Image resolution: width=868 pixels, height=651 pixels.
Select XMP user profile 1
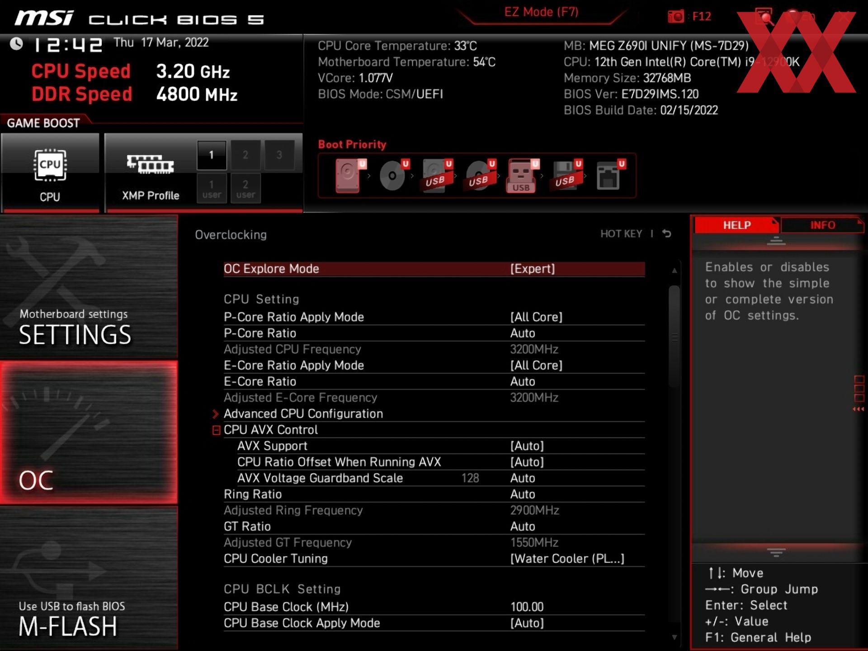[x=212, y=189]
